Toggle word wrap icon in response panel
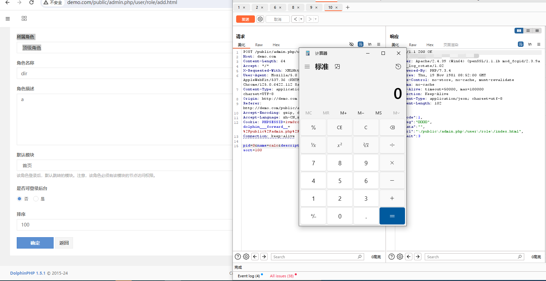The width and height of the screenshot is (546, 281). [521, 44]
